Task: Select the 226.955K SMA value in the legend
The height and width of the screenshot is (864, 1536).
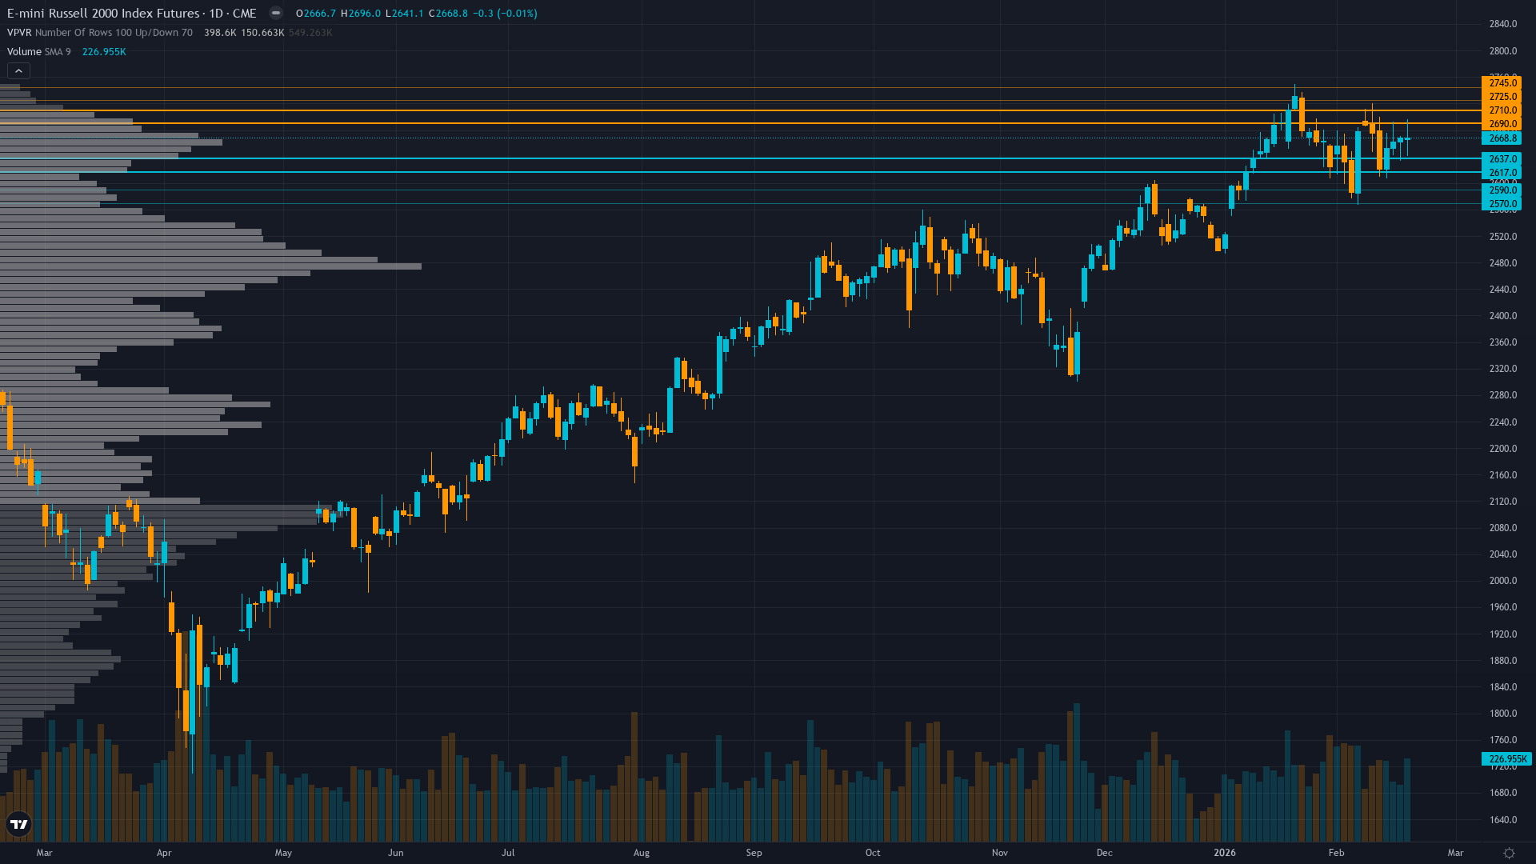Action: (x=104, y=51)
